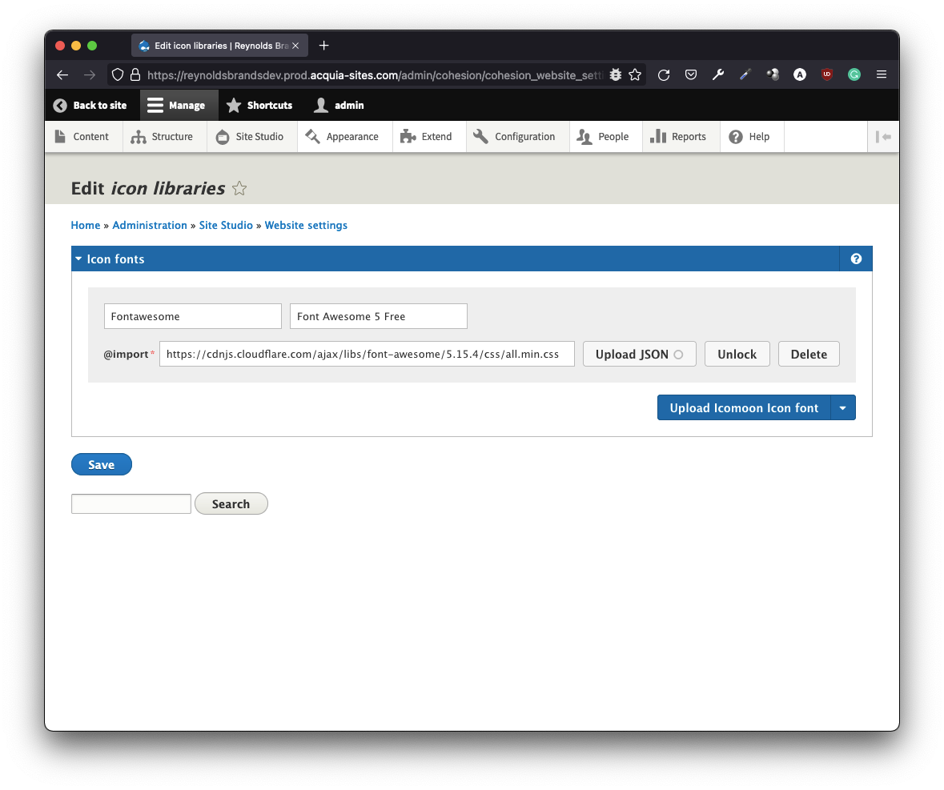The image size is (944, 790).
Task: Click the Upload JSON button
Action: (x=639, y=355)
